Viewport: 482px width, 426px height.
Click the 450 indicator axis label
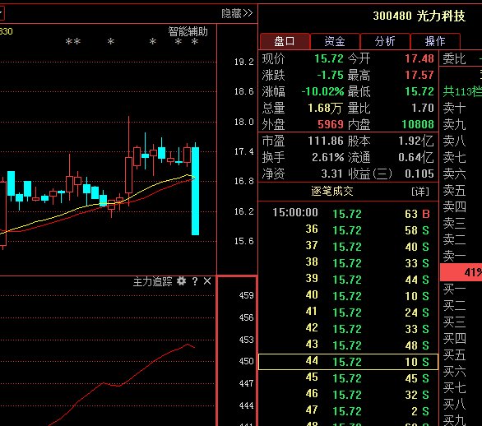[246, 361]
